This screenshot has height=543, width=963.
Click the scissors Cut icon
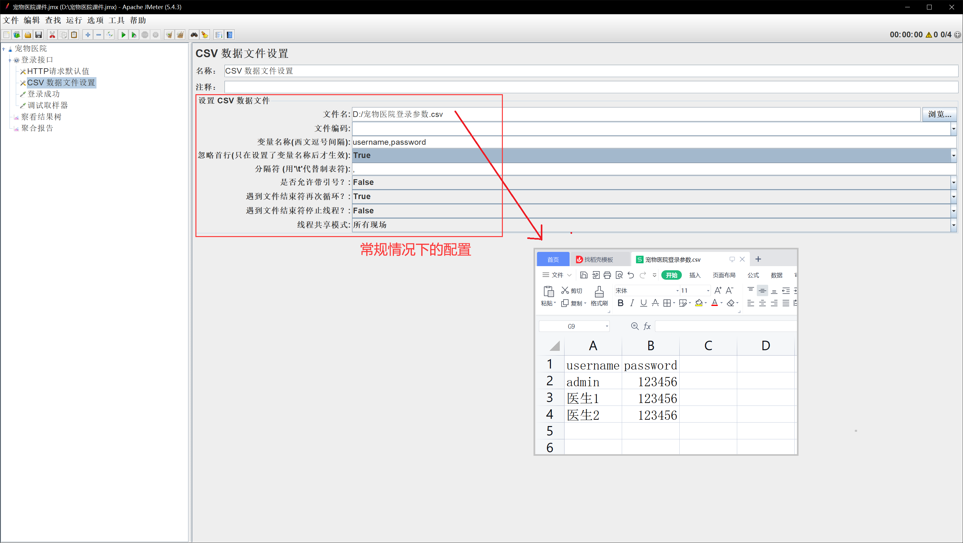(52, 35)
